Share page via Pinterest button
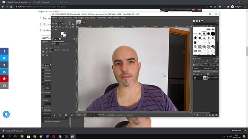 4,79
